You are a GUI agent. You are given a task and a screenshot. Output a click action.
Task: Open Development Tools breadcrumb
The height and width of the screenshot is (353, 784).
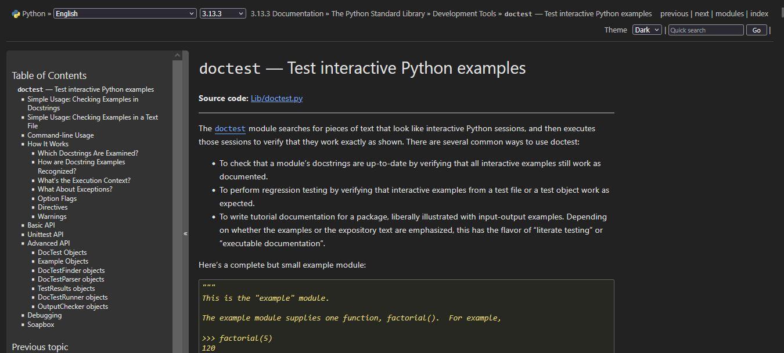point(464,13)
